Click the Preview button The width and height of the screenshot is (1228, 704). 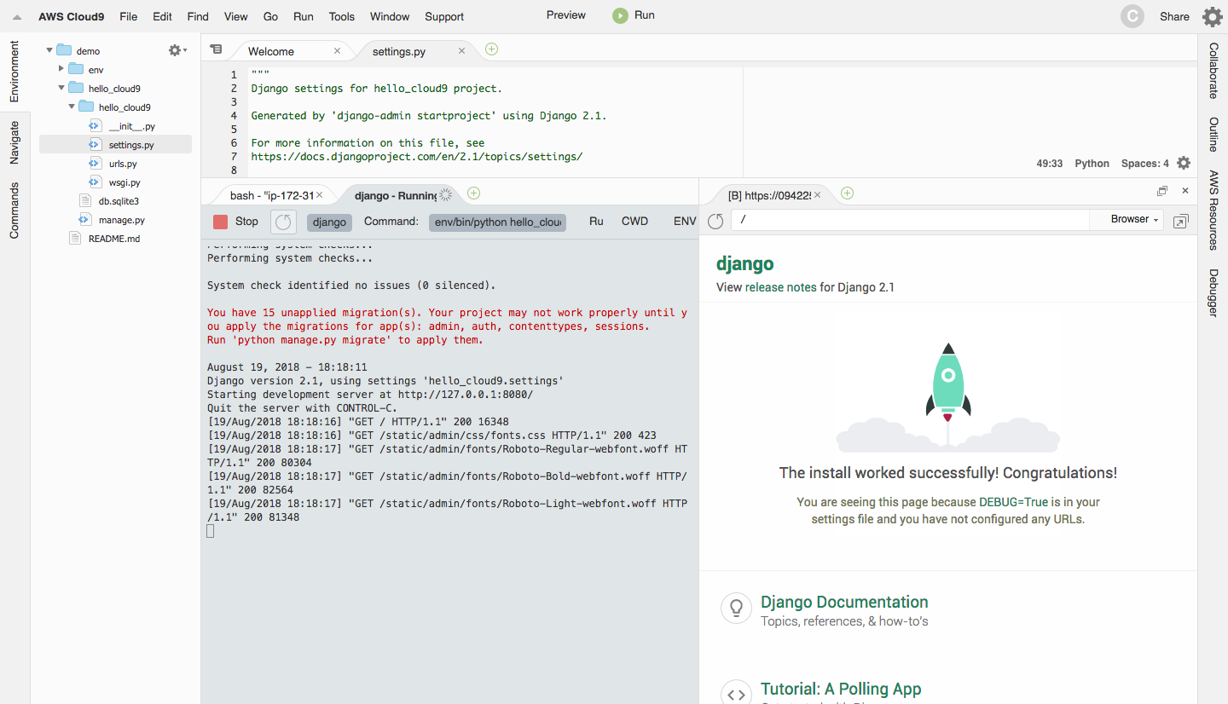[566, 15]
